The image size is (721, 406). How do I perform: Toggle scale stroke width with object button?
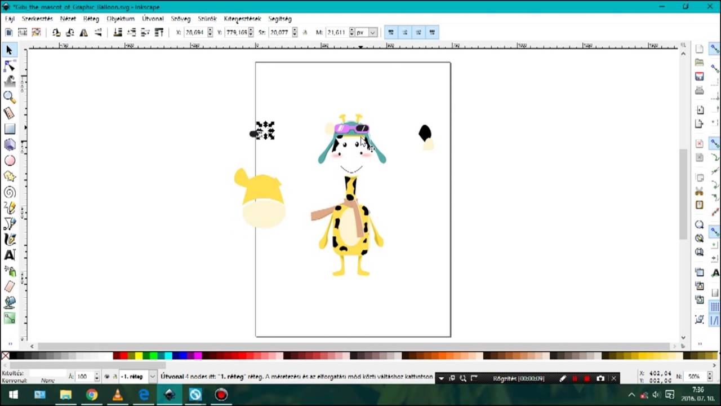click(x=391, y=32)
